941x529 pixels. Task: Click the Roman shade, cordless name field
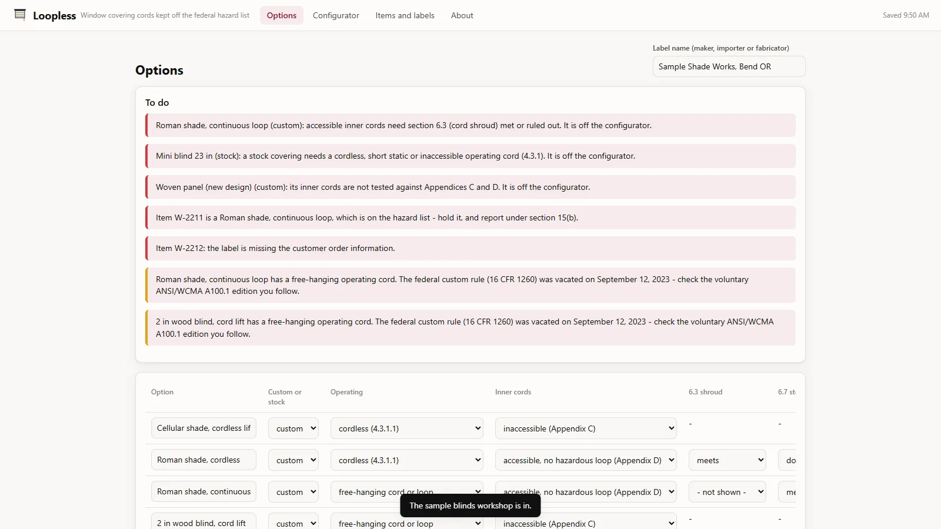click(x=203, y=460)
